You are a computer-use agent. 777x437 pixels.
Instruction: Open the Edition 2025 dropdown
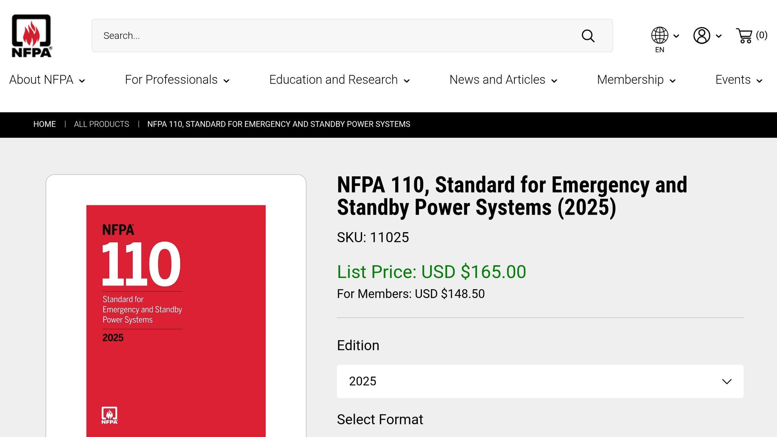(x=540, y=382)
